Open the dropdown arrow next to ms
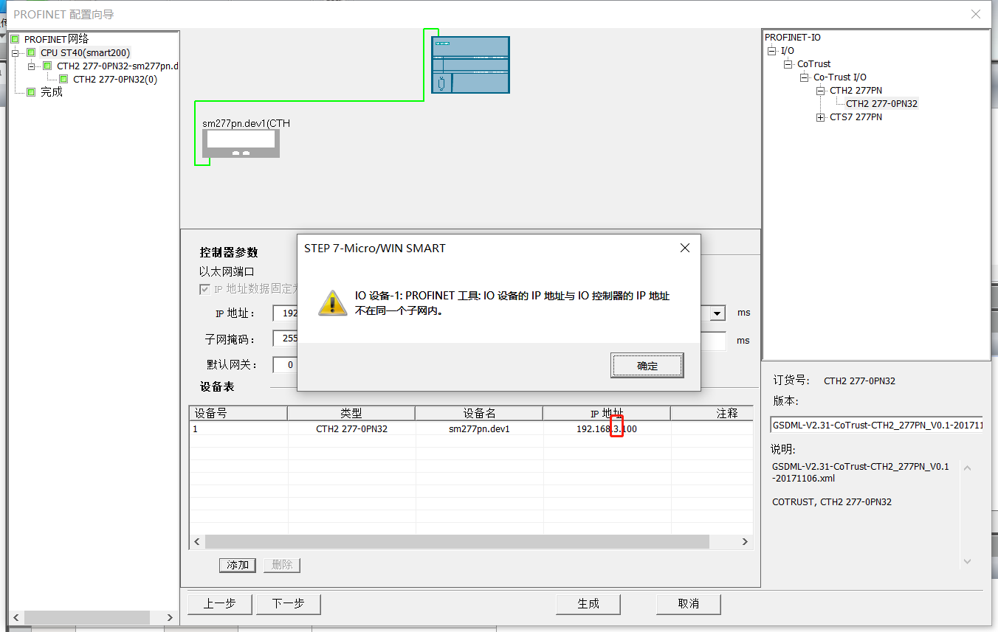This screenshot has height=632, width=998. pyautogui.click(x=717, y=313)
